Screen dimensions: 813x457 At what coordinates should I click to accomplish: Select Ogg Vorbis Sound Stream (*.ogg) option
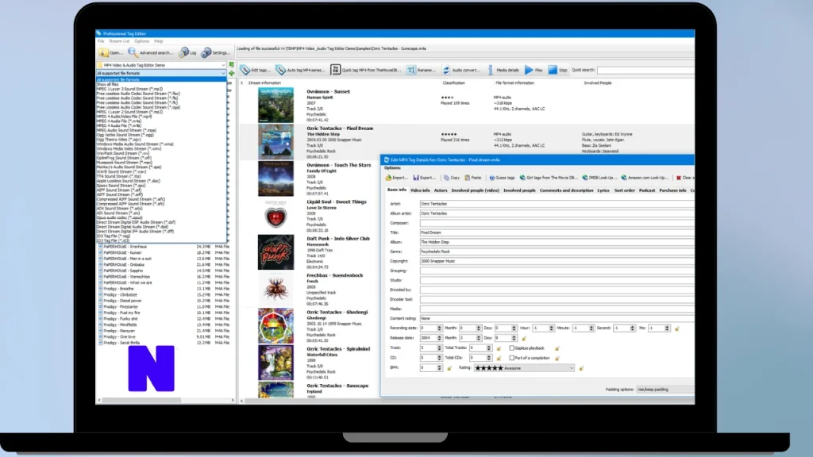pyautogui.click(x=161, y=135)
